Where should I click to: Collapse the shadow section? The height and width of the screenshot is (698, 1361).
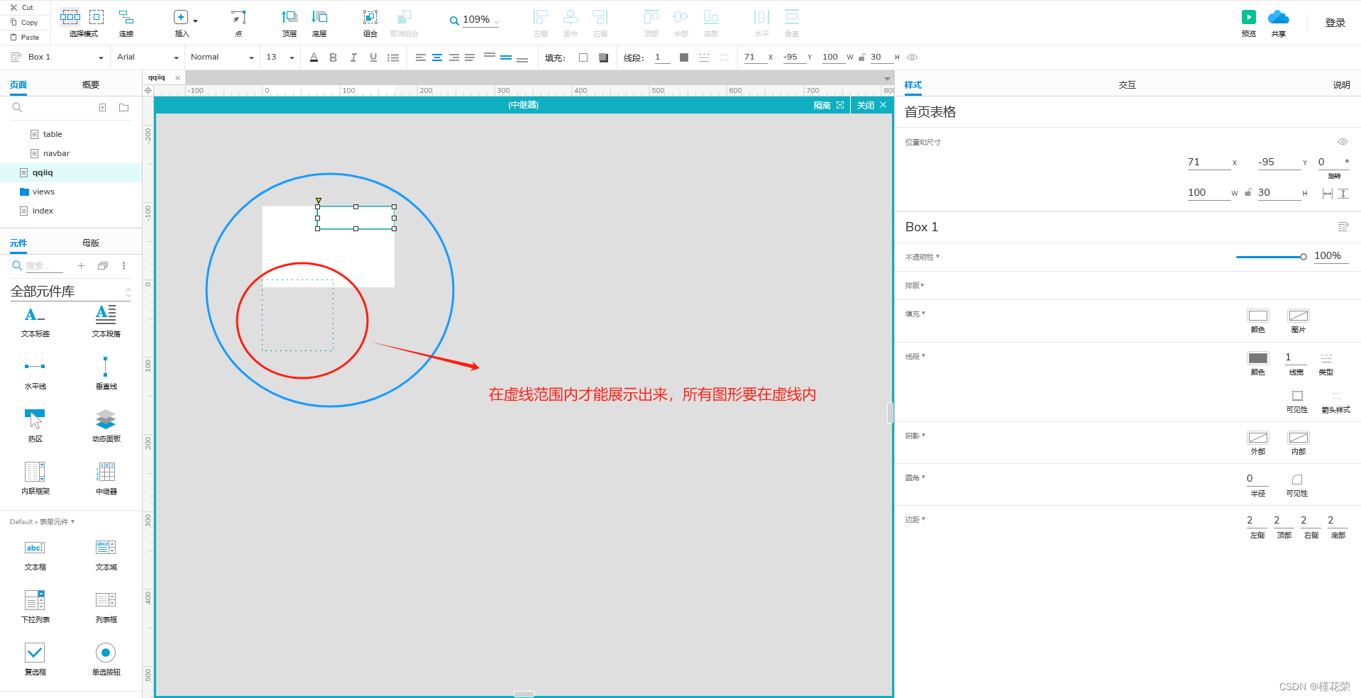915,436
